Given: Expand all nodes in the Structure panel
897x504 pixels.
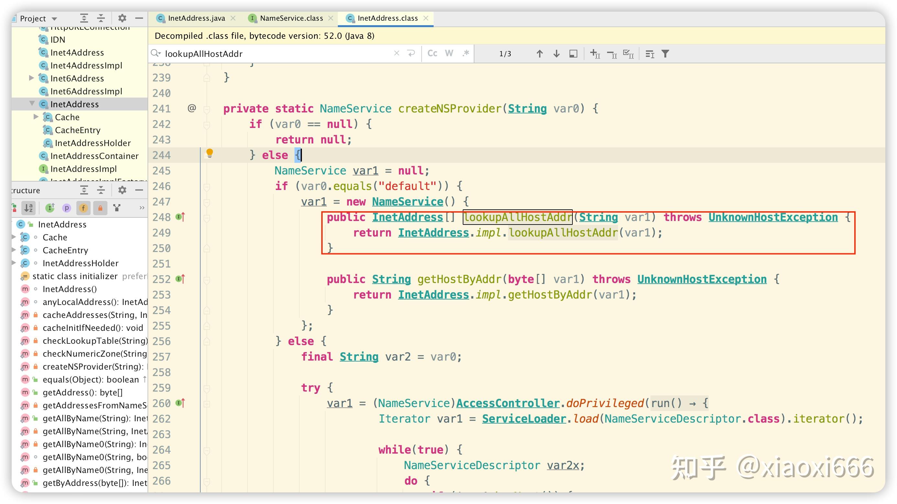Looking at the screenshot, I should (84, 190).
